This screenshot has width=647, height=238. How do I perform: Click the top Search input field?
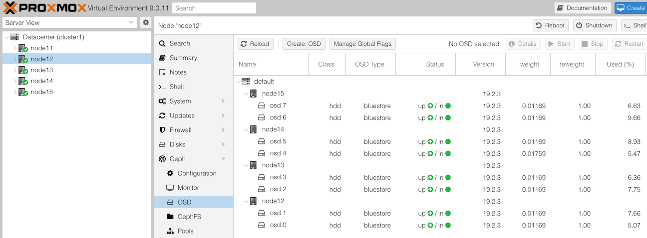[214, 8]
